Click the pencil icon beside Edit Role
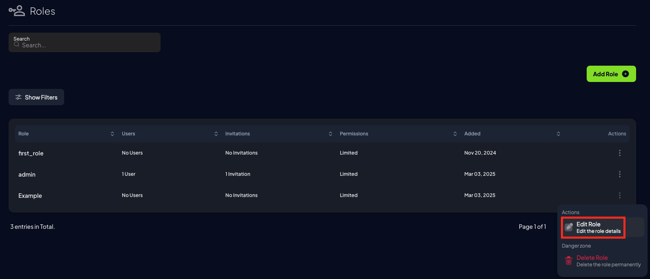650x279 pixels. (569, 227)
